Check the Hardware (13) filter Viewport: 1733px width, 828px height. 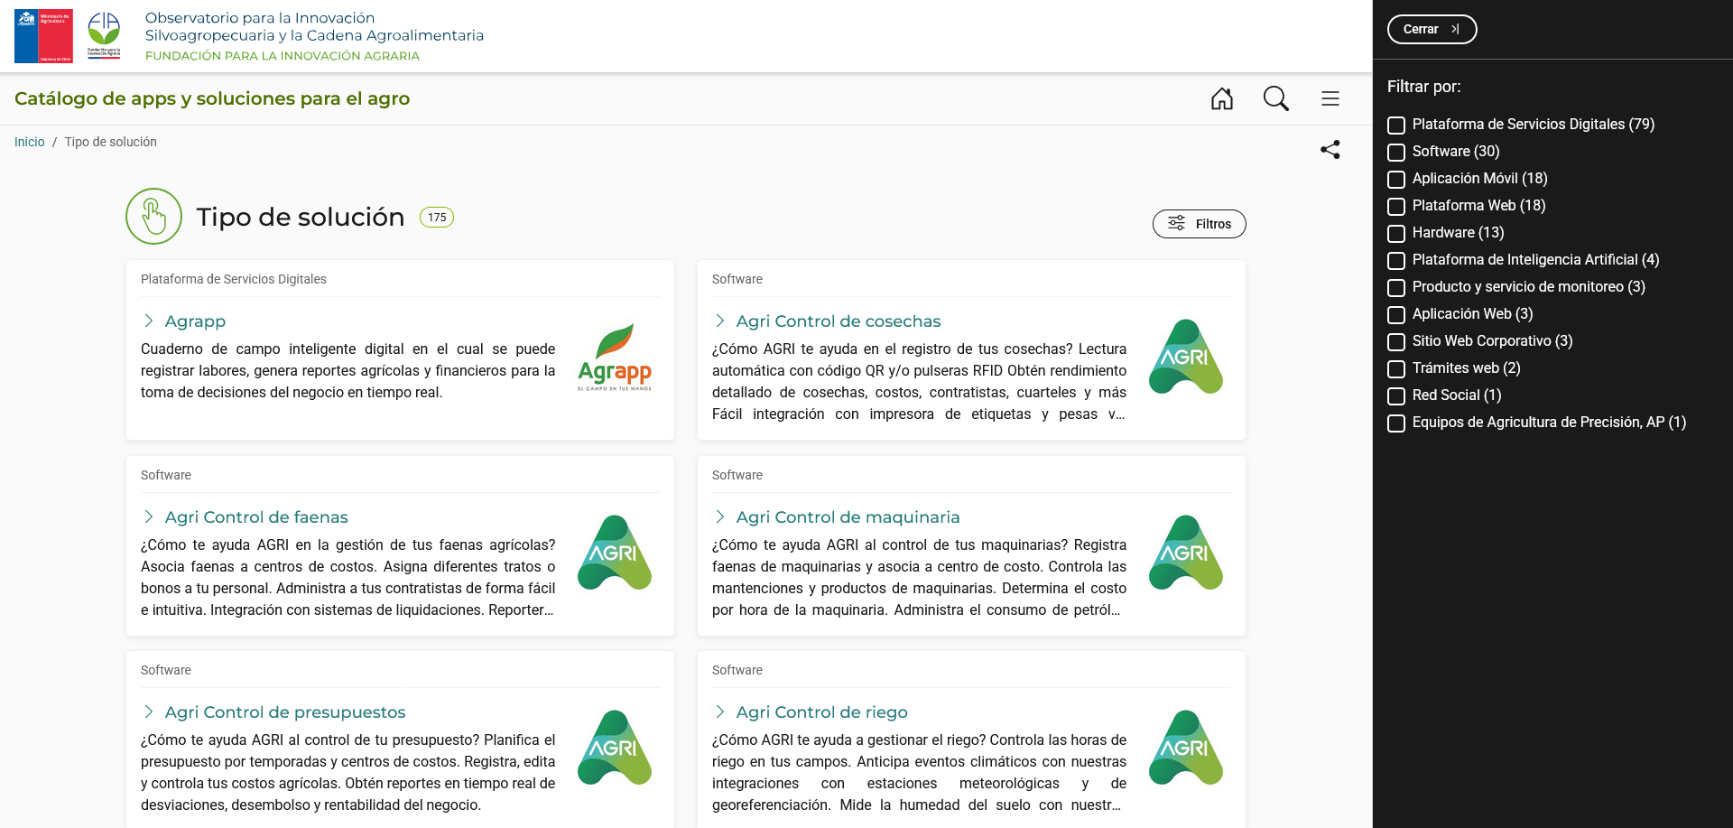click(1396, 234)
